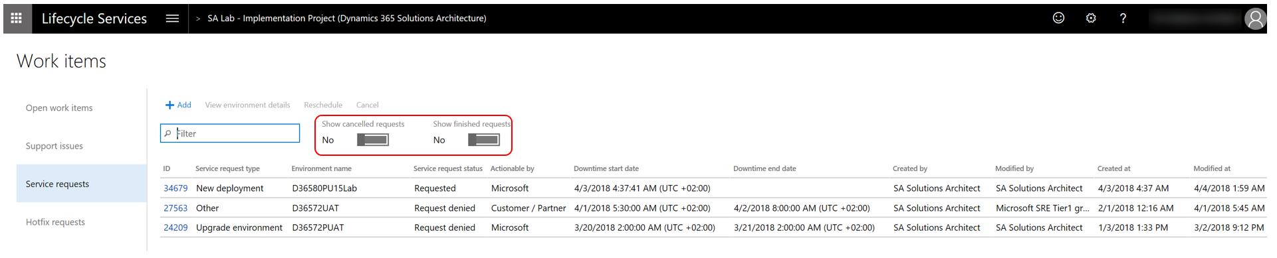Click the help question mark icon
Screen dimensions: 1277x258
1123,19
